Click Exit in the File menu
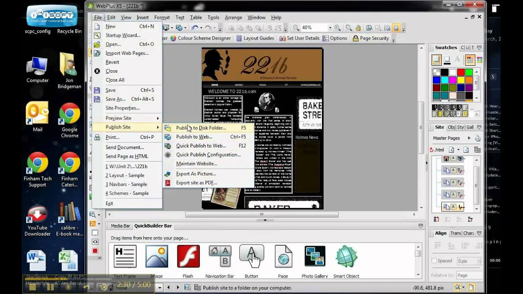This screenshot has width=523, height=294. pos(127,203)
